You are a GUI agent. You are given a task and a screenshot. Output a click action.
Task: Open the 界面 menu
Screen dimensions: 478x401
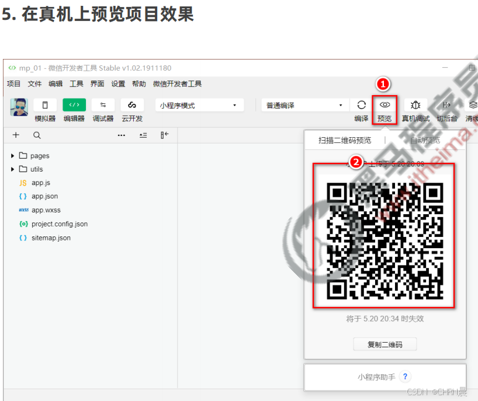[x=97, y=83]
